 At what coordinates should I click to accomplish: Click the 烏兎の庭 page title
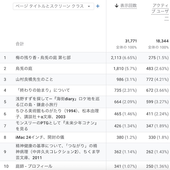(24, 69)
